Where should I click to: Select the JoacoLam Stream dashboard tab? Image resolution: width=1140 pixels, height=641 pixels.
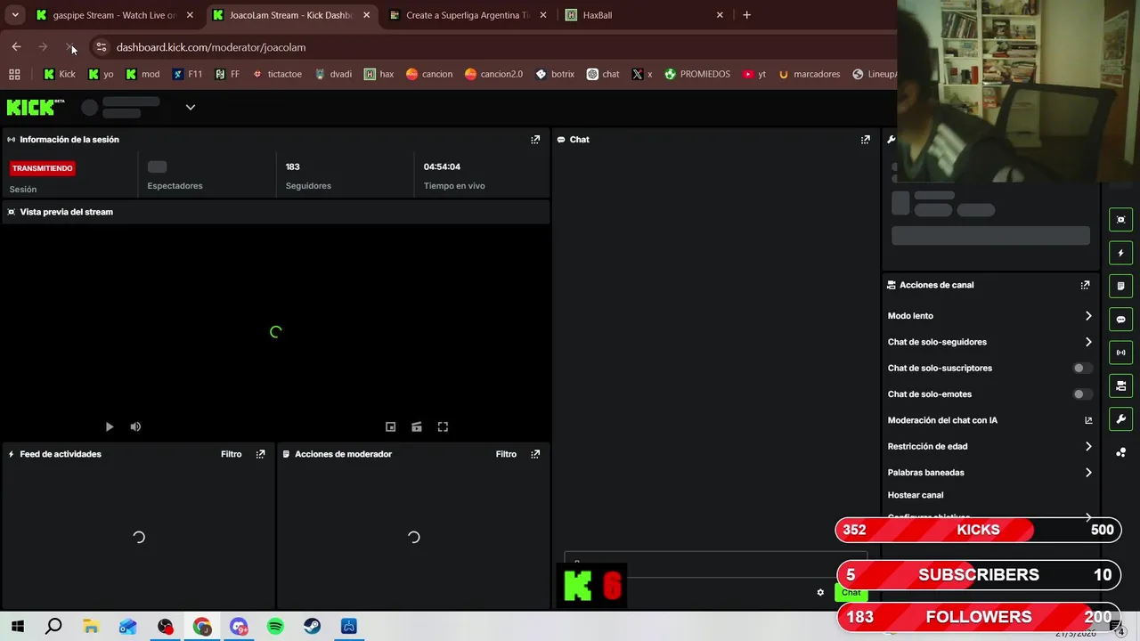pyautogui.click(x=292, y=15)
